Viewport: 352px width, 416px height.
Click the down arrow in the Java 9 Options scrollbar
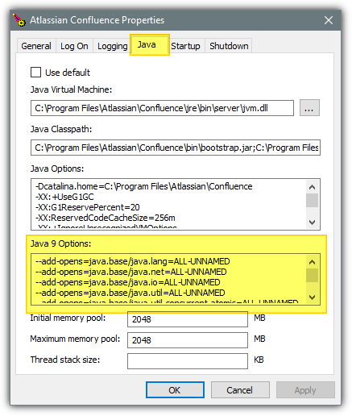coord(312,297)
